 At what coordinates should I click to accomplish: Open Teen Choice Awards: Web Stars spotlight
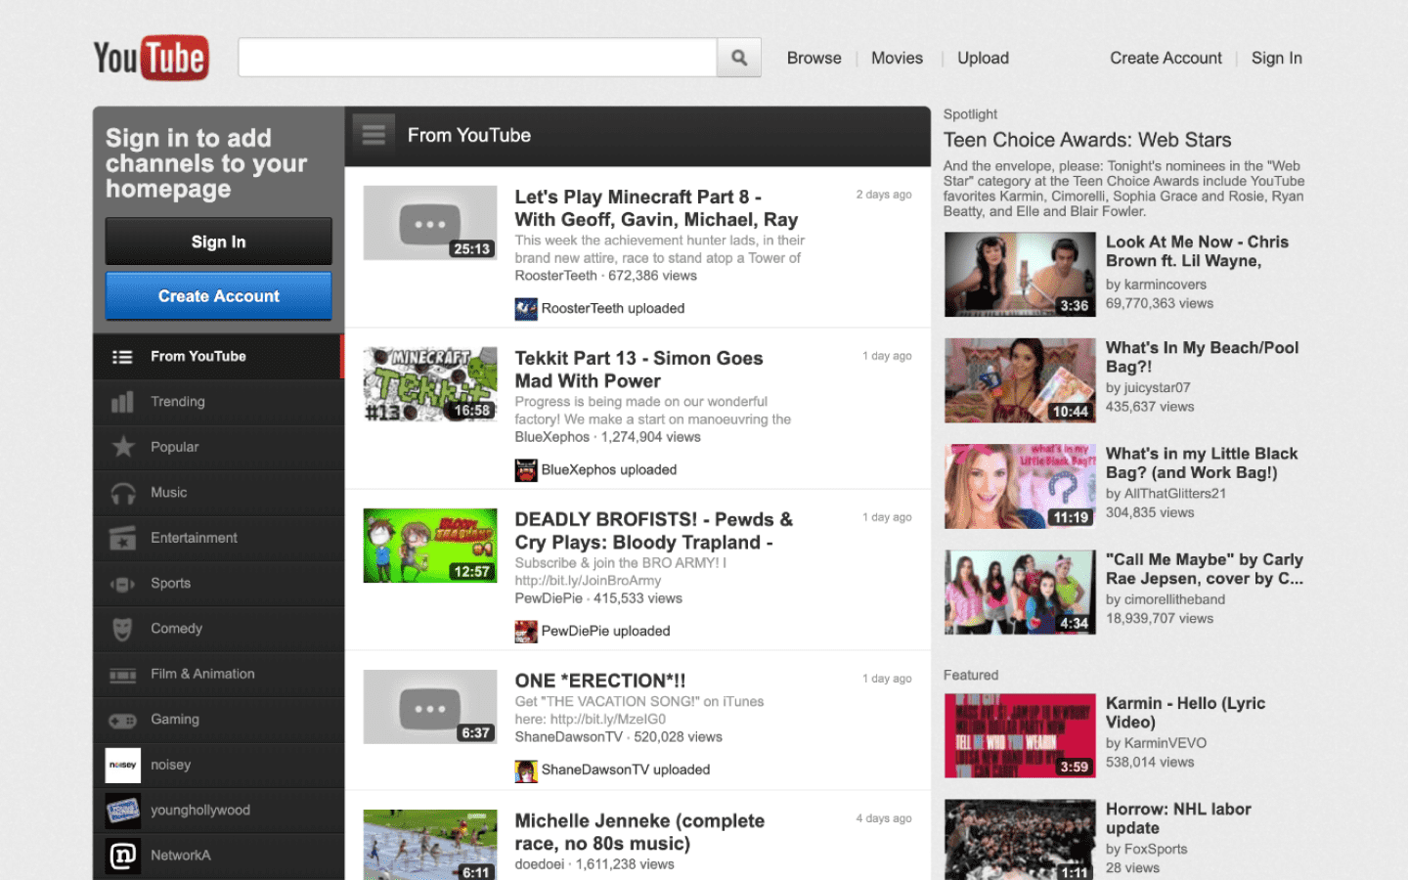click(1087, 140)
